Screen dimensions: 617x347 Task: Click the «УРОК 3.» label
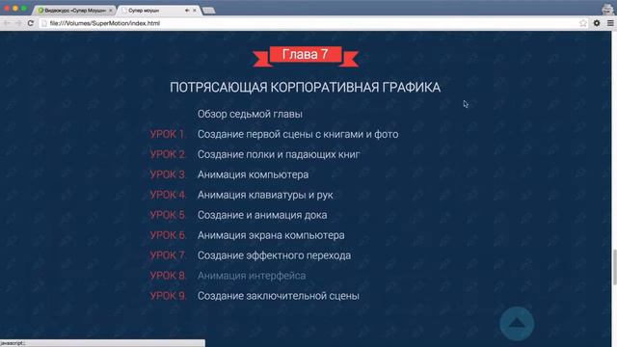pyautogui.click(x=168, y=174)
